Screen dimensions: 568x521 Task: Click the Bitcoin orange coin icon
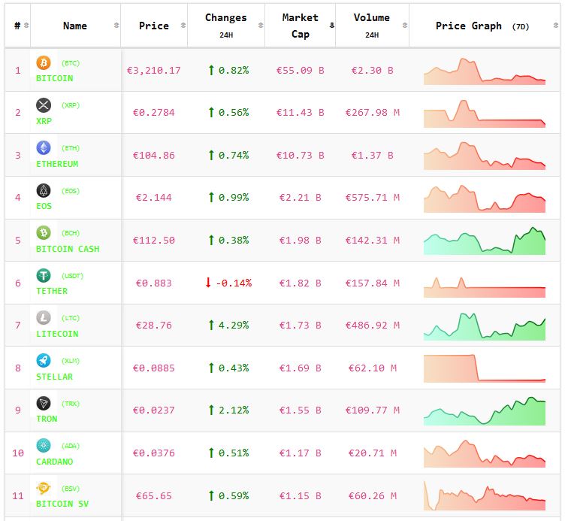pos(43,62)
